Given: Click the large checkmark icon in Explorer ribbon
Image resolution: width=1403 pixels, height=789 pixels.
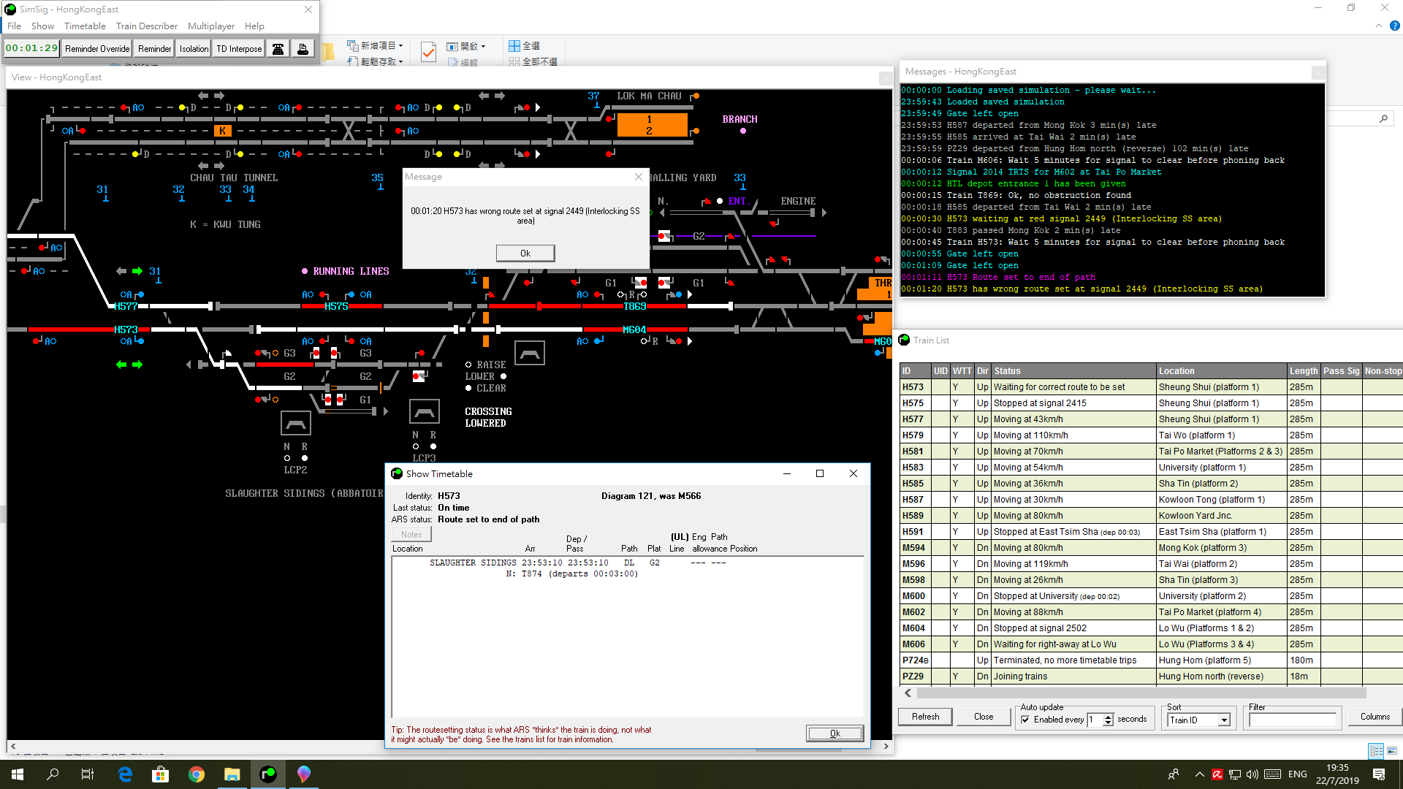Looking at the screenshot, I should (x=429, y=52).
